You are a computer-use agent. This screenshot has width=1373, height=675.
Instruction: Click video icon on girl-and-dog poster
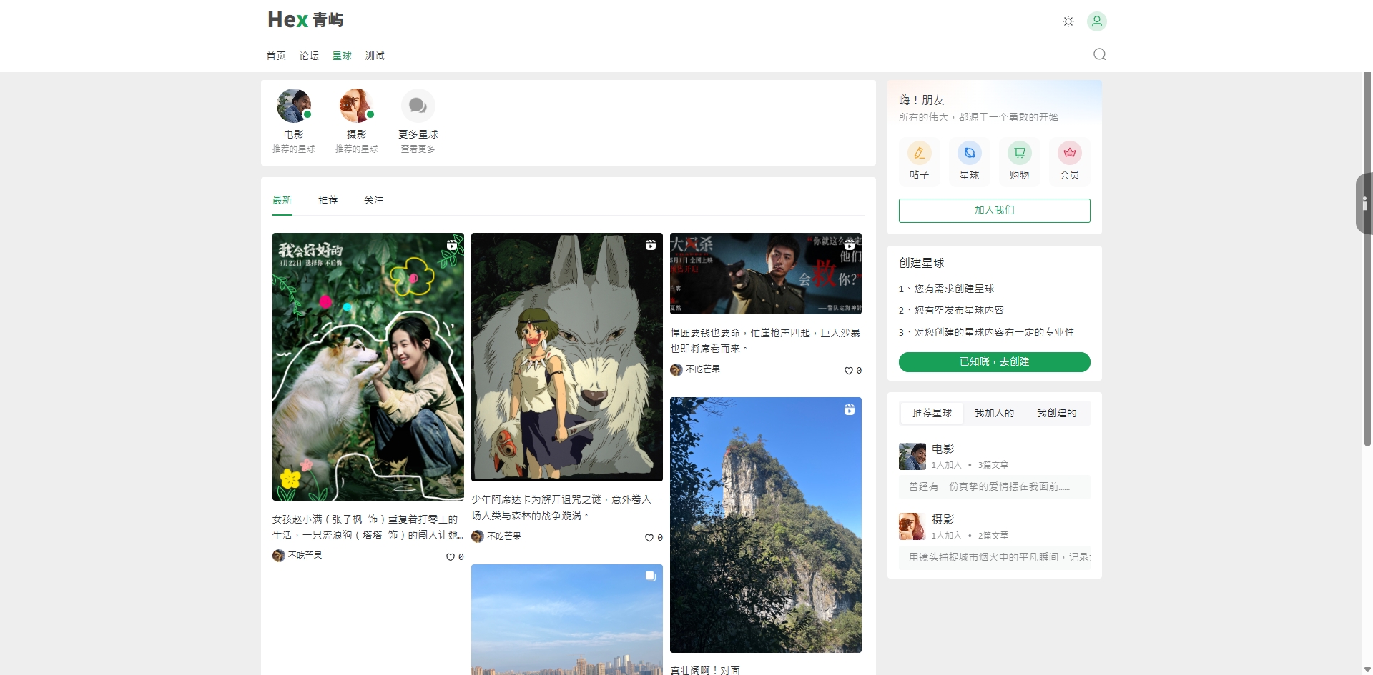[x=452, y=245]
